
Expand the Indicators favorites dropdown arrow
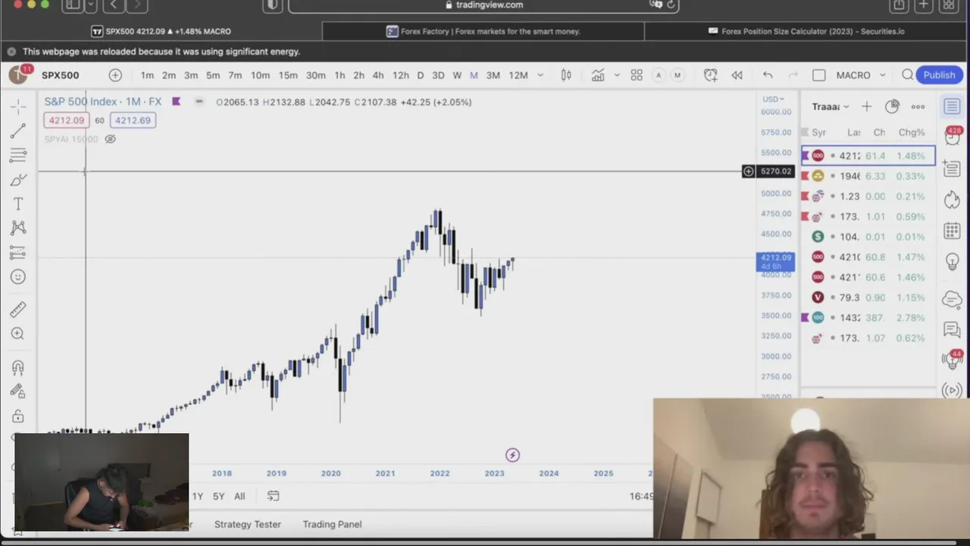coord(617,75)
